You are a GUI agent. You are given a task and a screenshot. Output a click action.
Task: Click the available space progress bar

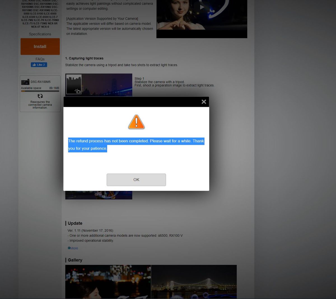point(40,91)
